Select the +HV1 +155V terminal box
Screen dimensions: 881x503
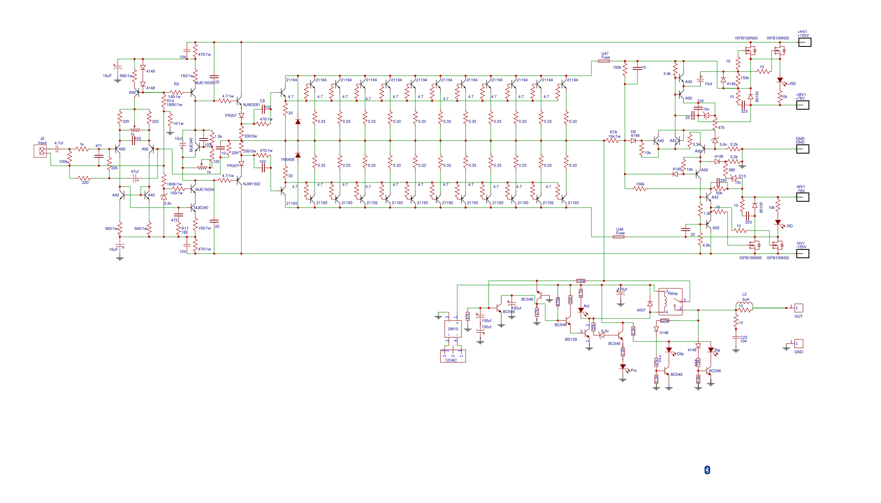point(804,42)
